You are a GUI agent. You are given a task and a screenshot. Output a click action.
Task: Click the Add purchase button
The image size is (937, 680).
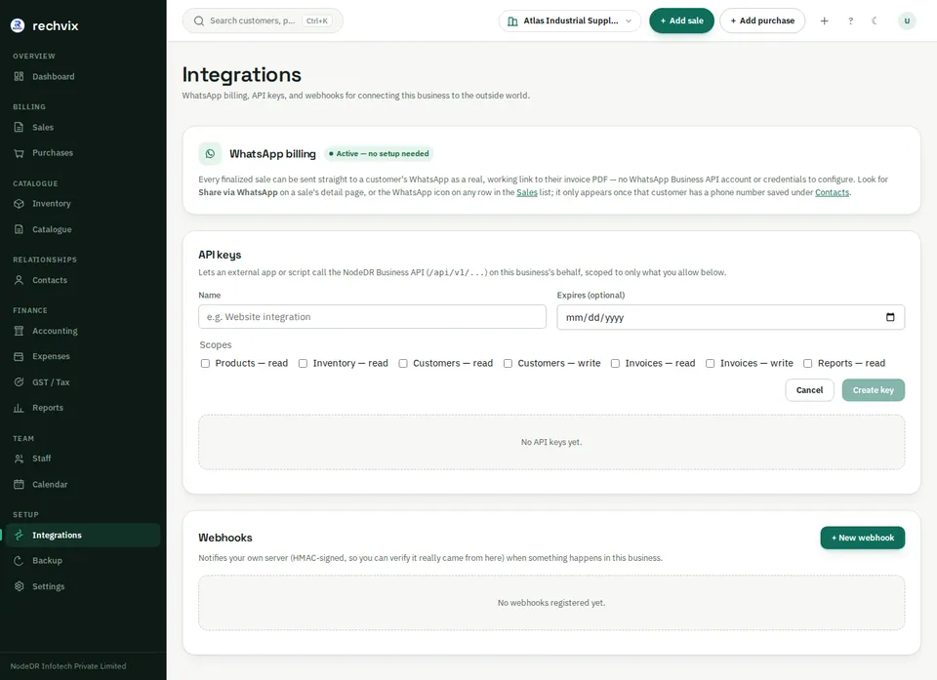tap(762, 20)
